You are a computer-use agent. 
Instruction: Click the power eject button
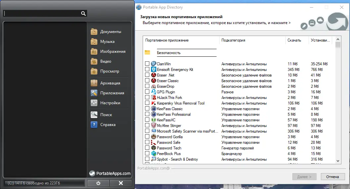pos(98,183)
